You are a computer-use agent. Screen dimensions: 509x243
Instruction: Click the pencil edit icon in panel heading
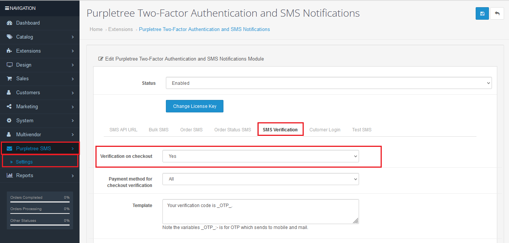click(x=101, y=59)
